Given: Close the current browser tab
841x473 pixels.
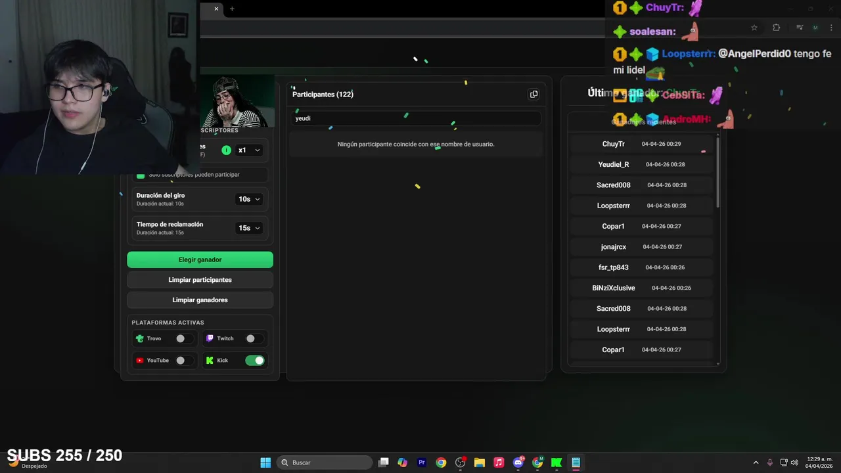Looking at the screenshot, I should [x=216, y=9].
